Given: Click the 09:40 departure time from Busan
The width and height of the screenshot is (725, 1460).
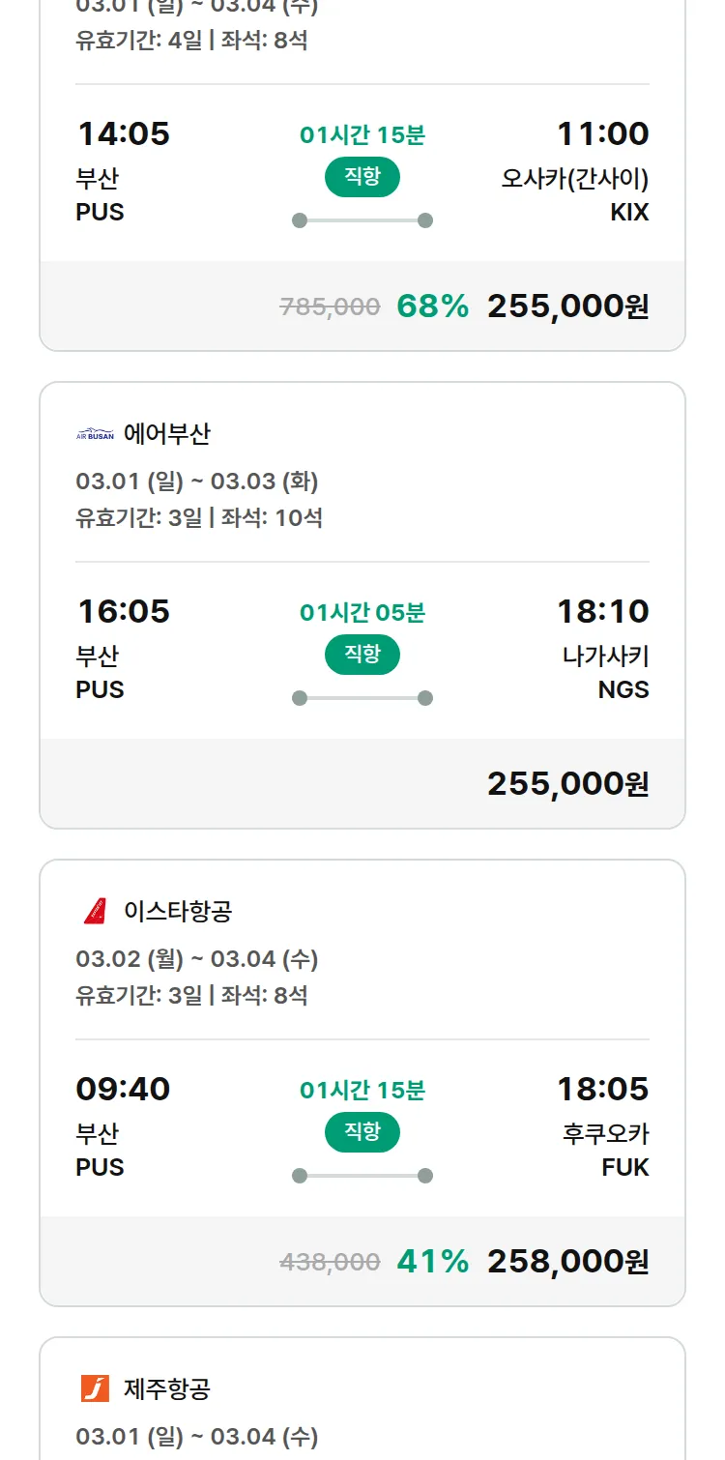Looking at the screenshot, I should tap(123, 1089).
